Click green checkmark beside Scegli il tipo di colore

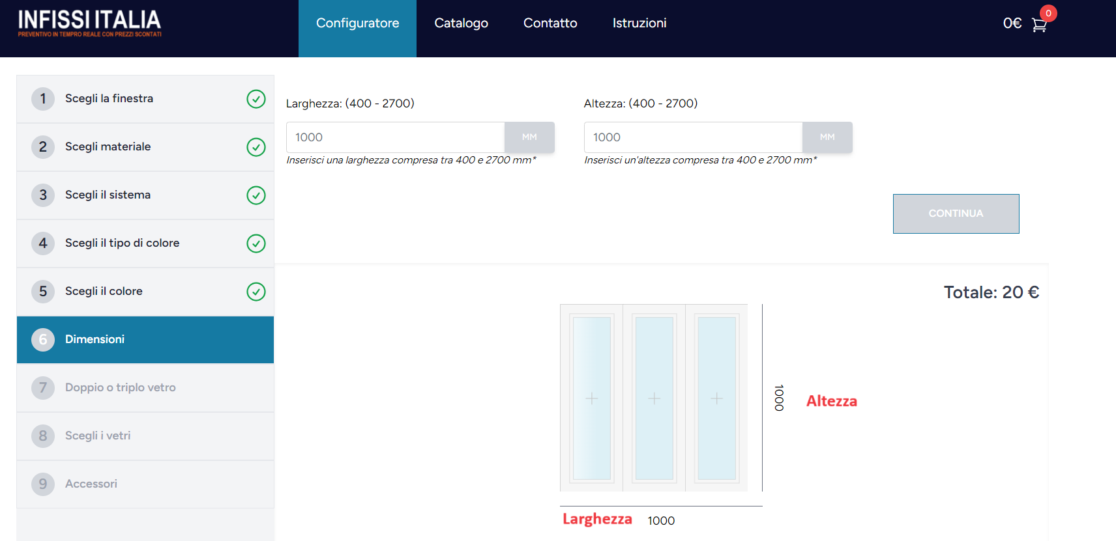click(256, 243)
